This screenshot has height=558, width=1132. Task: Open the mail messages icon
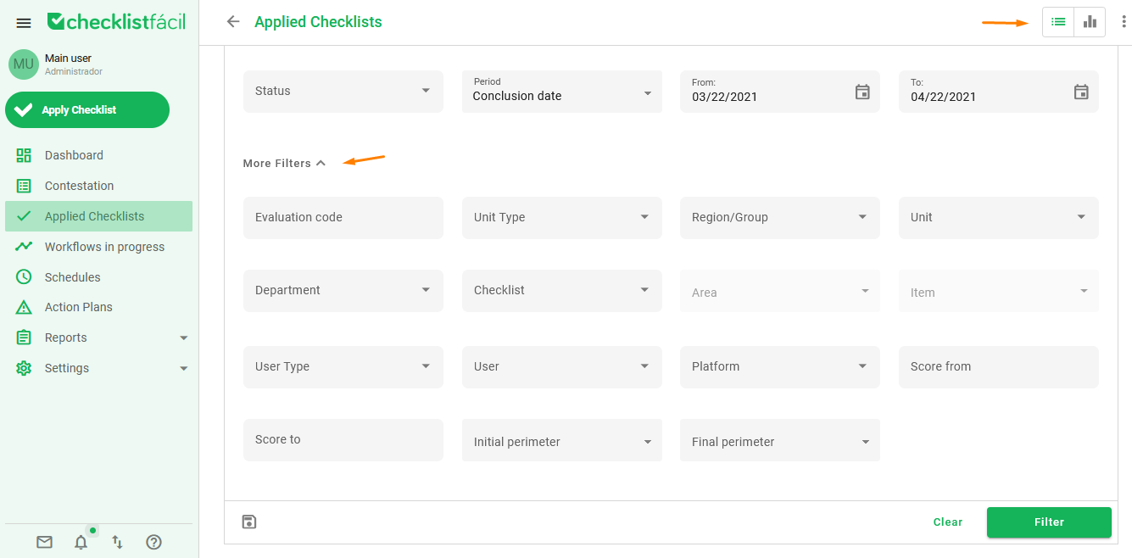[x=44, y=542]
